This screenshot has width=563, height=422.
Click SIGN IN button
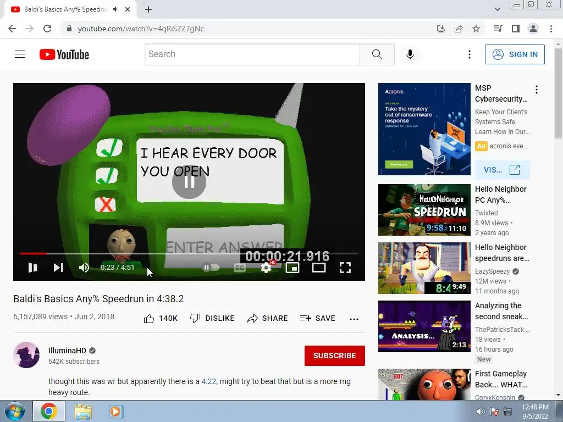coord(515,54)
